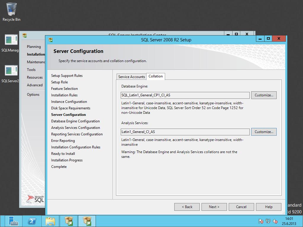The width and height of the screenshot is (303, 227).
Task: Open Planning in Installation Center window
Action: tap(34, 46)
